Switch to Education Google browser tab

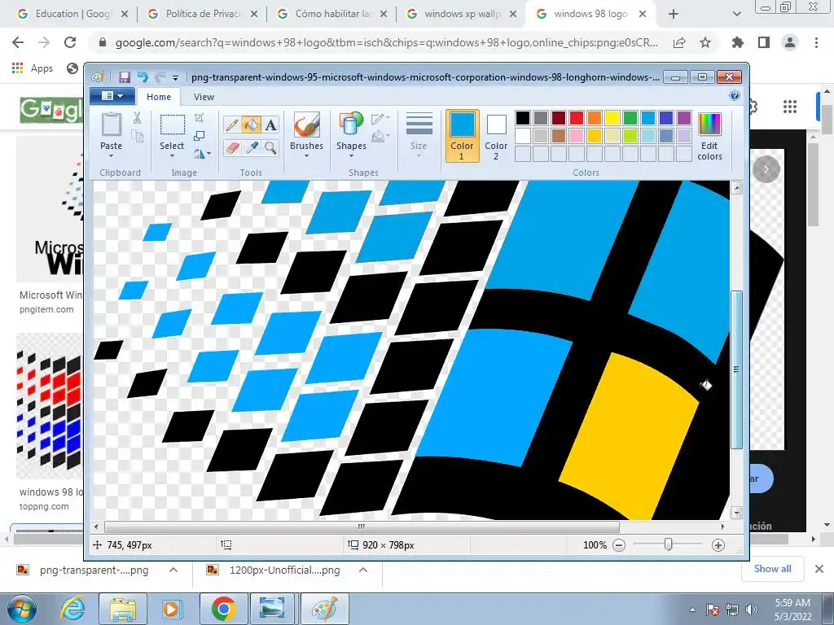[72, 14]
